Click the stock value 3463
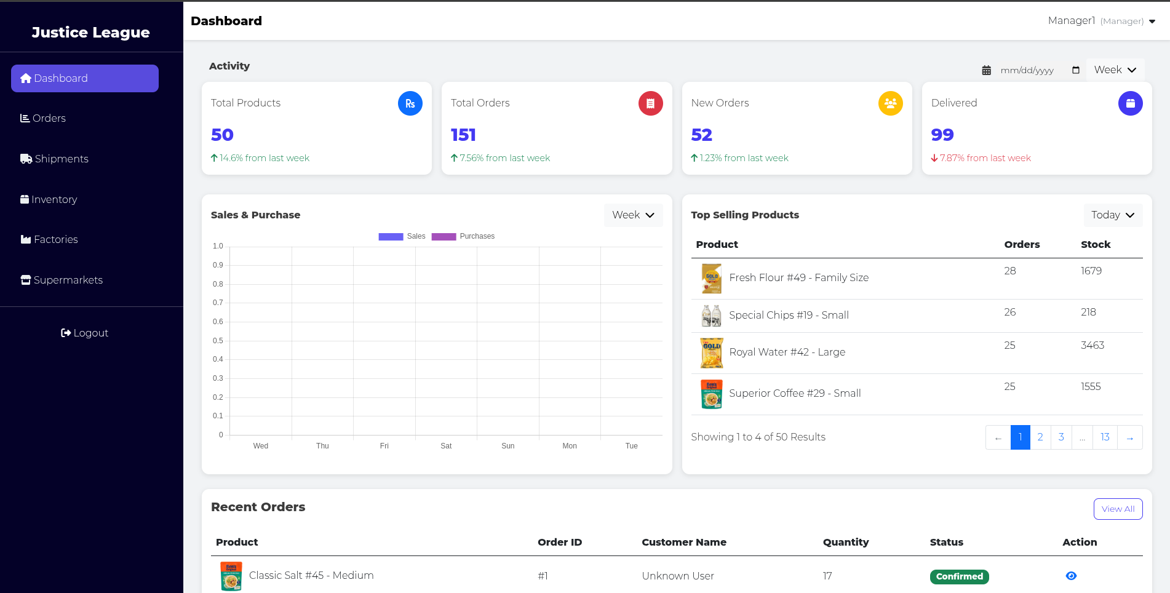1170x593 pixels. [x=1092, y=345]
